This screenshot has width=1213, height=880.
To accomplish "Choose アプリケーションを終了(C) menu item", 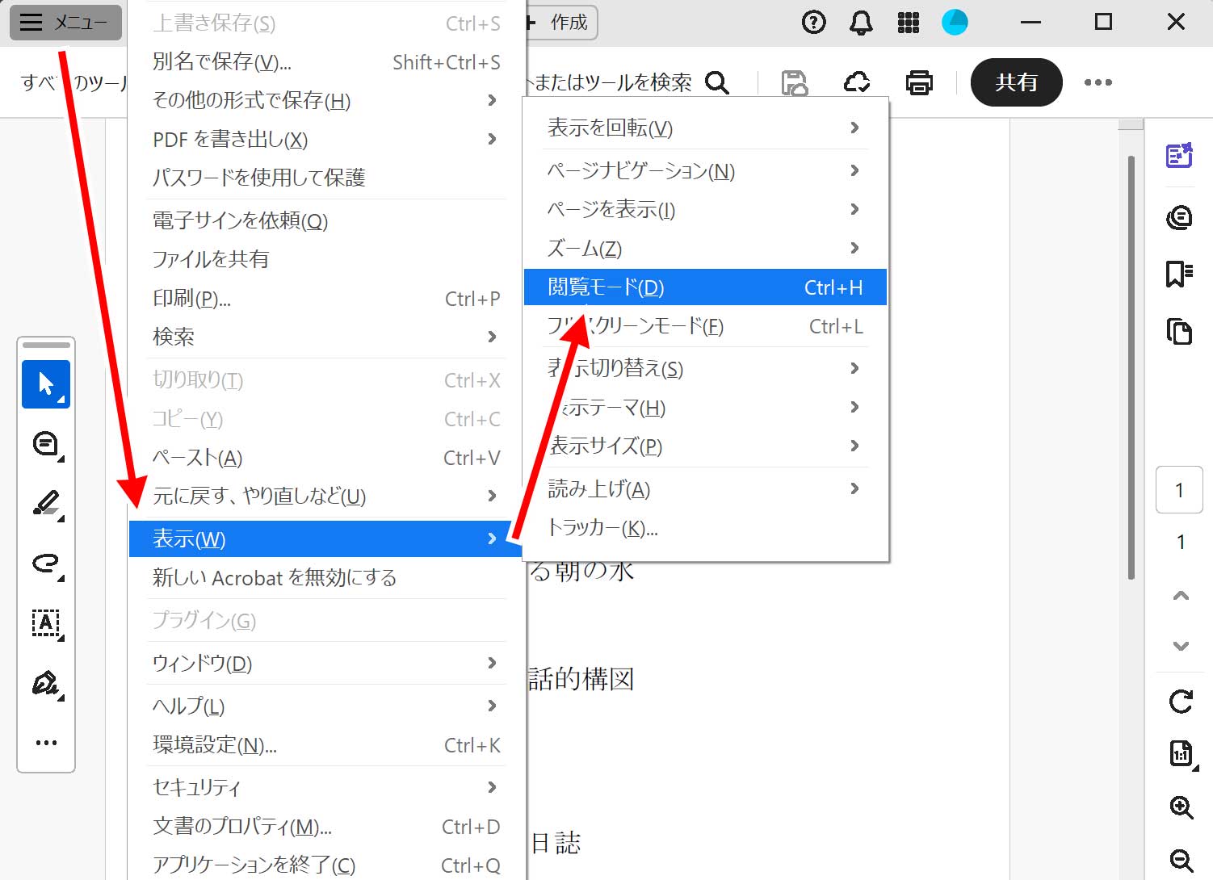I will pyautogui.click(x=327, y=864).
